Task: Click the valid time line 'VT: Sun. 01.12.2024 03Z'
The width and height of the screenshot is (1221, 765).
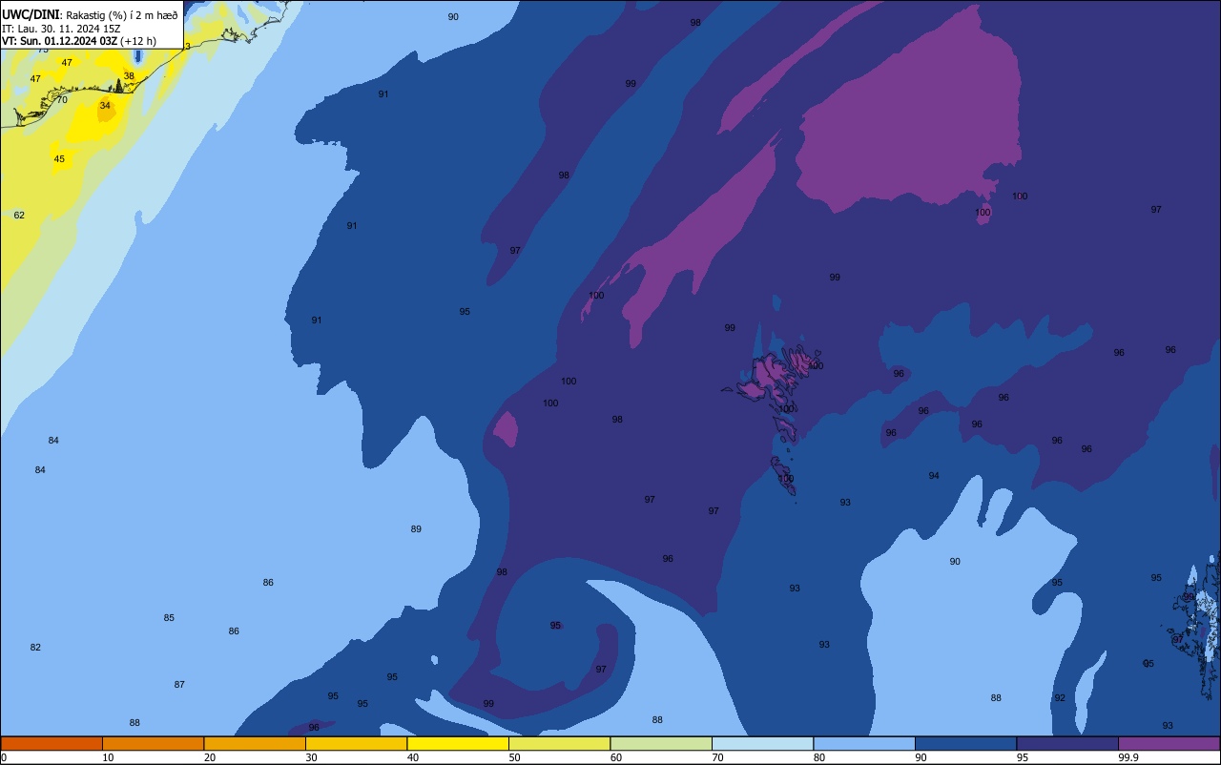Action: click(59, 41)
